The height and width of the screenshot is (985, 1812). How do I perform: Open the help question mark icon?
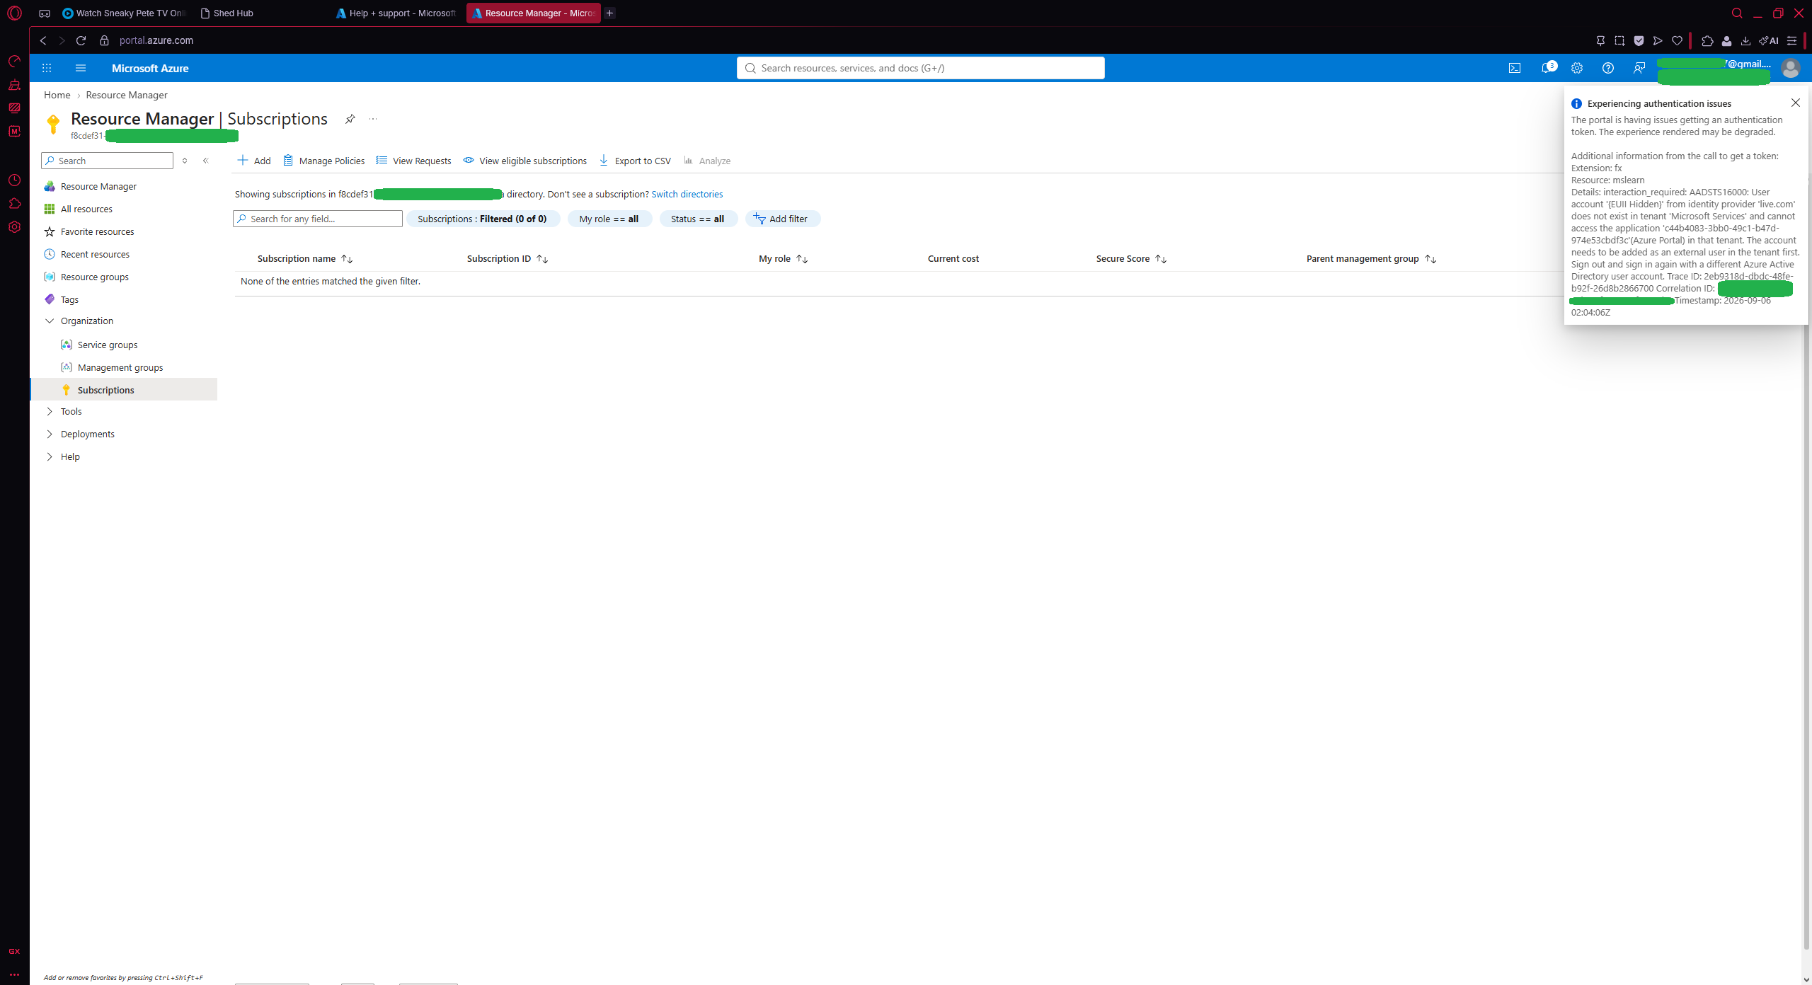[1608, 68]
